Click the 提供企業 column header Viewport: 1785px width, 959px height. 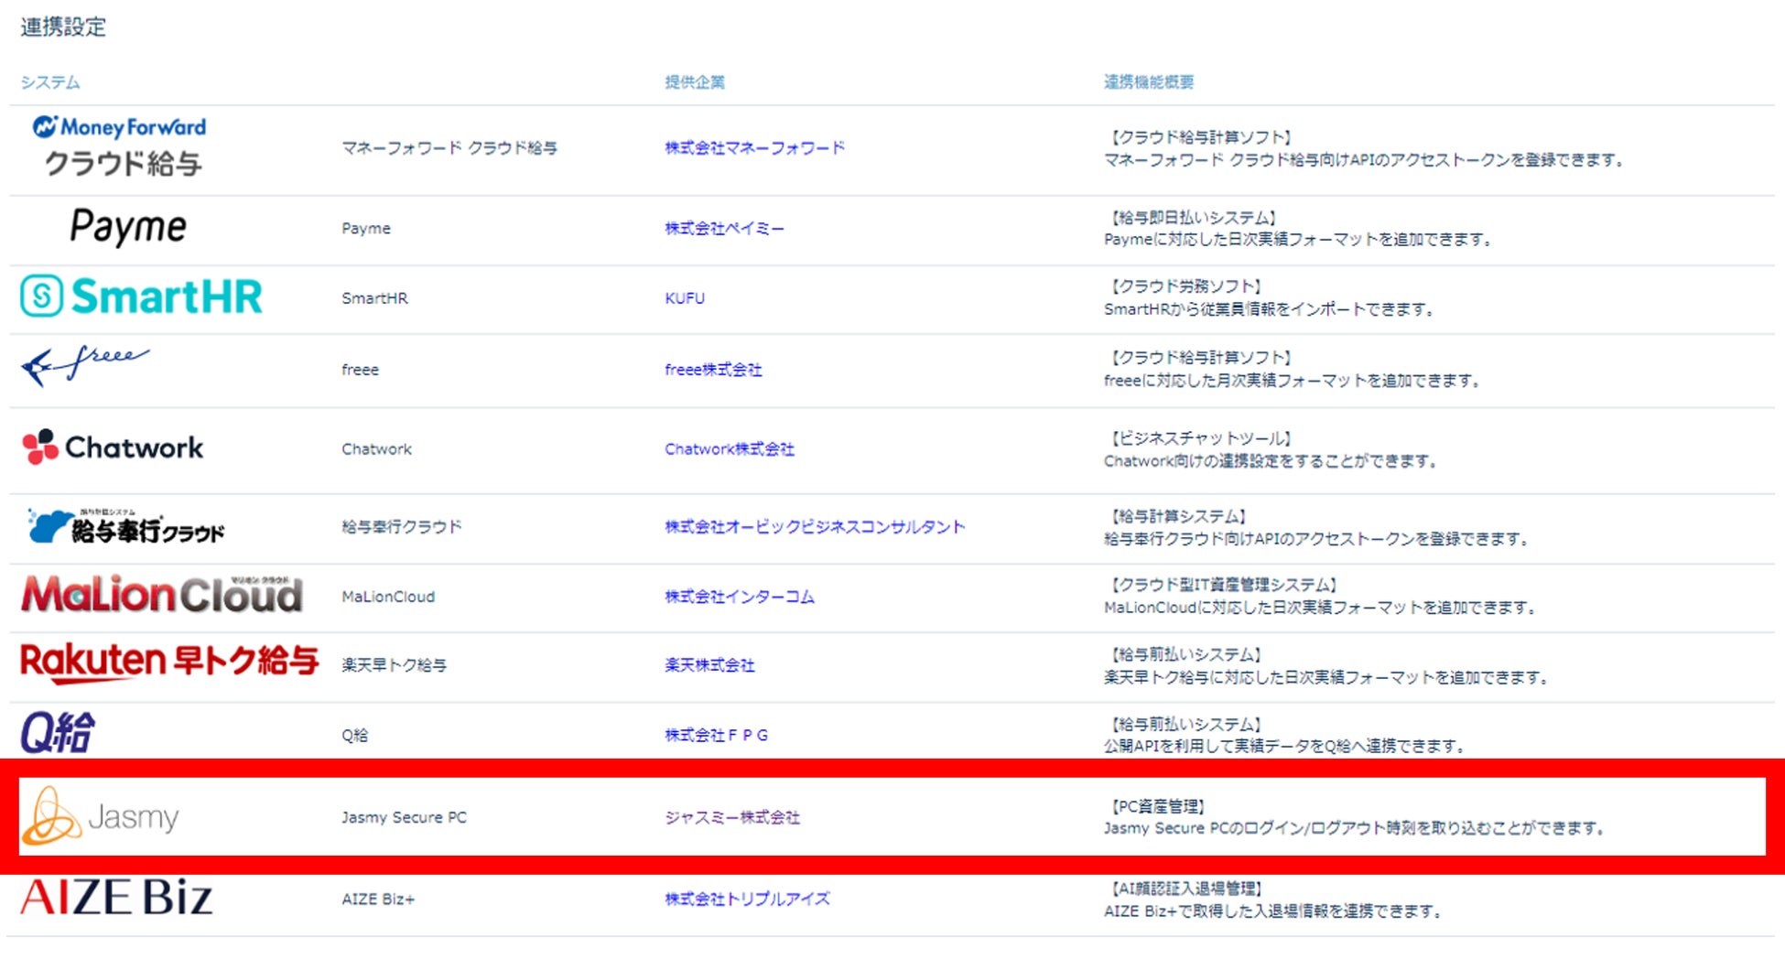point(695,82)
